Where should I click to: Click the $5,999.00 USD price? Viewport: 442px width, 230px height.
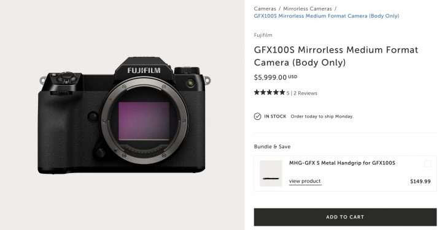tap(276, 77)
